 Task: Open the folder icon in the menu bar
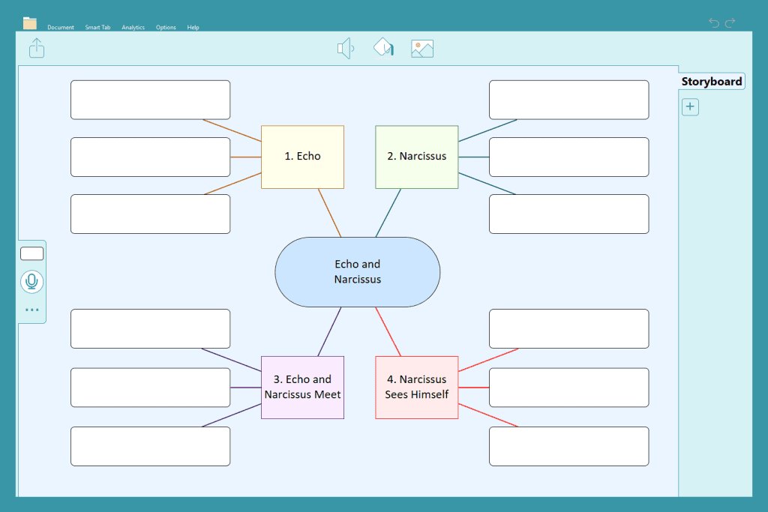(x=30, y=23)
